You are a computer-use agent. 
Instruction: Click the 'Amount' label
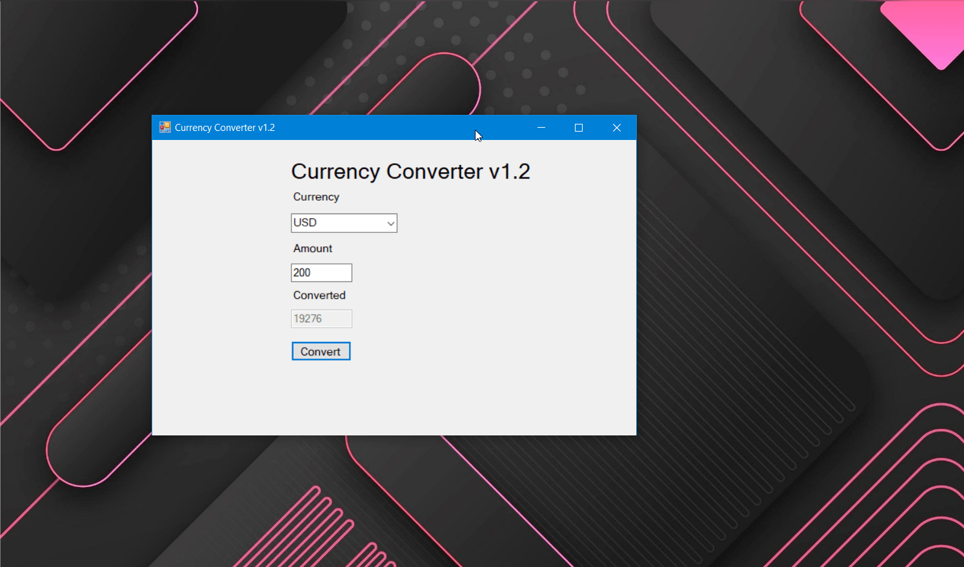coord(313,248)
